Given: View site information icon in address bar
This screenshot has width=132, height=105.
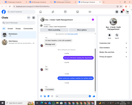Looking at the screenshot, I should point(14,6).
